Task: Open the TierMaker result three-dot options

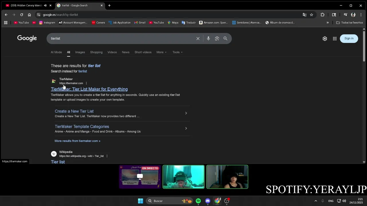Action: coord(86,83)
